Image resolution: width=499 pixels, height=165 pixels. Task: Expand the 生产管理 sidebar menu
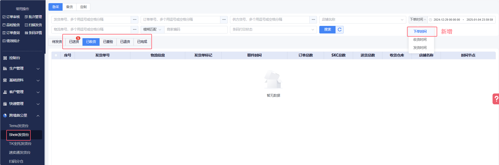tap(21, 69)
